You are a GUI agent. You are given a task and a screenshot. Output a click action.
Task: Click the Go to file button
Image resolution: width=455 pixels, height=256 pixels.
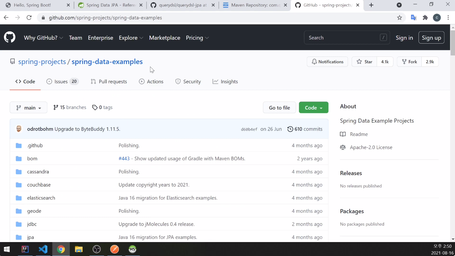pyautogui.click(x=279, y=108)
